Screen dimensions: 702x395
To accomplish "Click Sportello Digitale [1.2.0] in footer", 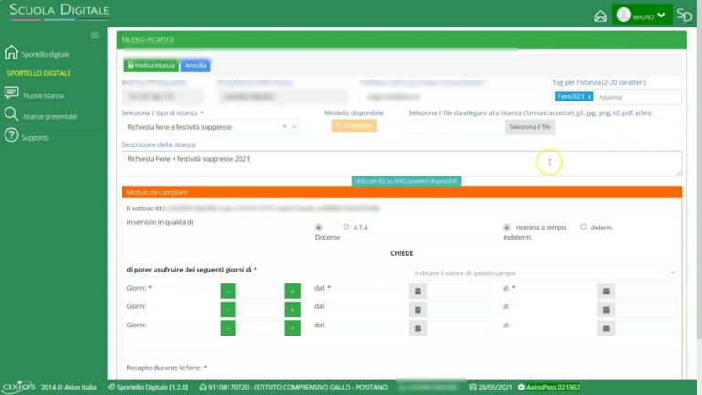I will coord(148,387).
